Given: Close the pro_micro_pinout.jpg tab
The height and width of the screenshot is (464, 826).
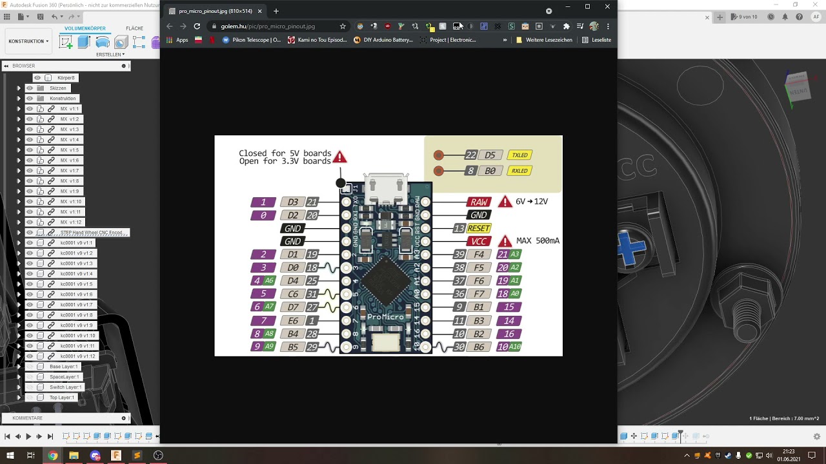Looking at the screenshot, I should (x=260, y=11).
